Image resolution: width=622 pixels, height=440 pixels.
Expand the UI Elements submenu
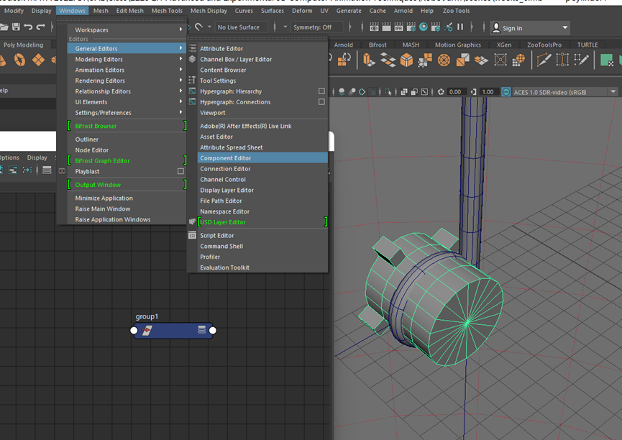coord(127,102)
